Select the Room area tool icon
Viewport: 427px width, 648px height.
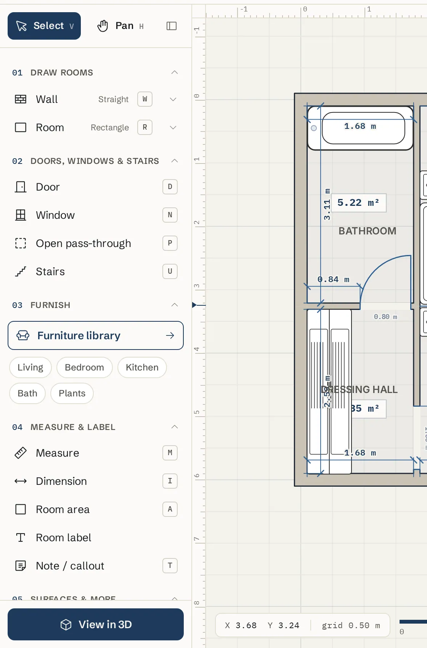tap(21, 509)
